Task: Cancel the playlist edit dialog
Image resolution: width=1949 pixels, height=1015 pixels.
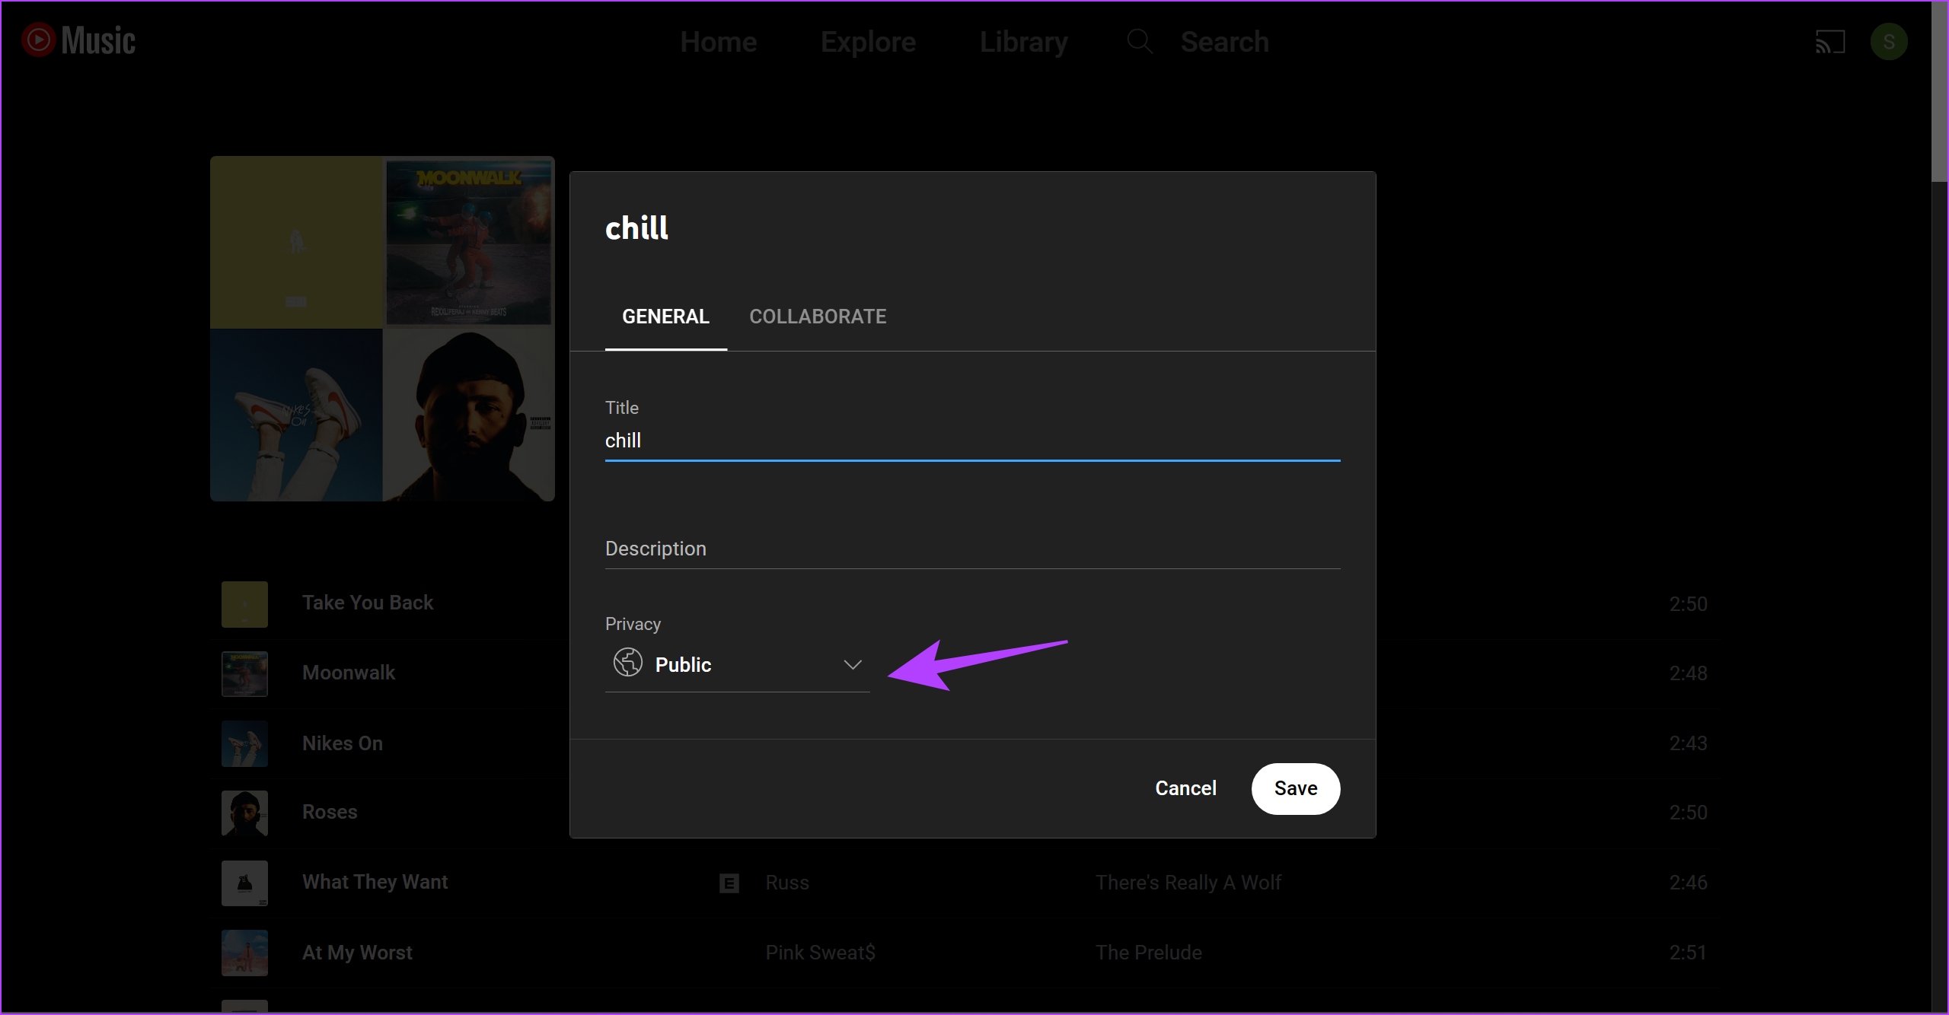Action: (1185, 788)
